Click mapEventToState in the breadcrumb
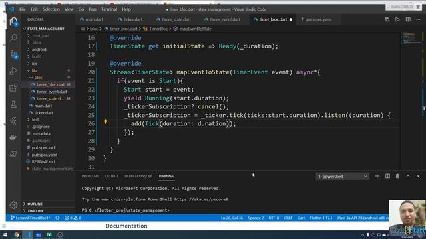 point(195,29)
